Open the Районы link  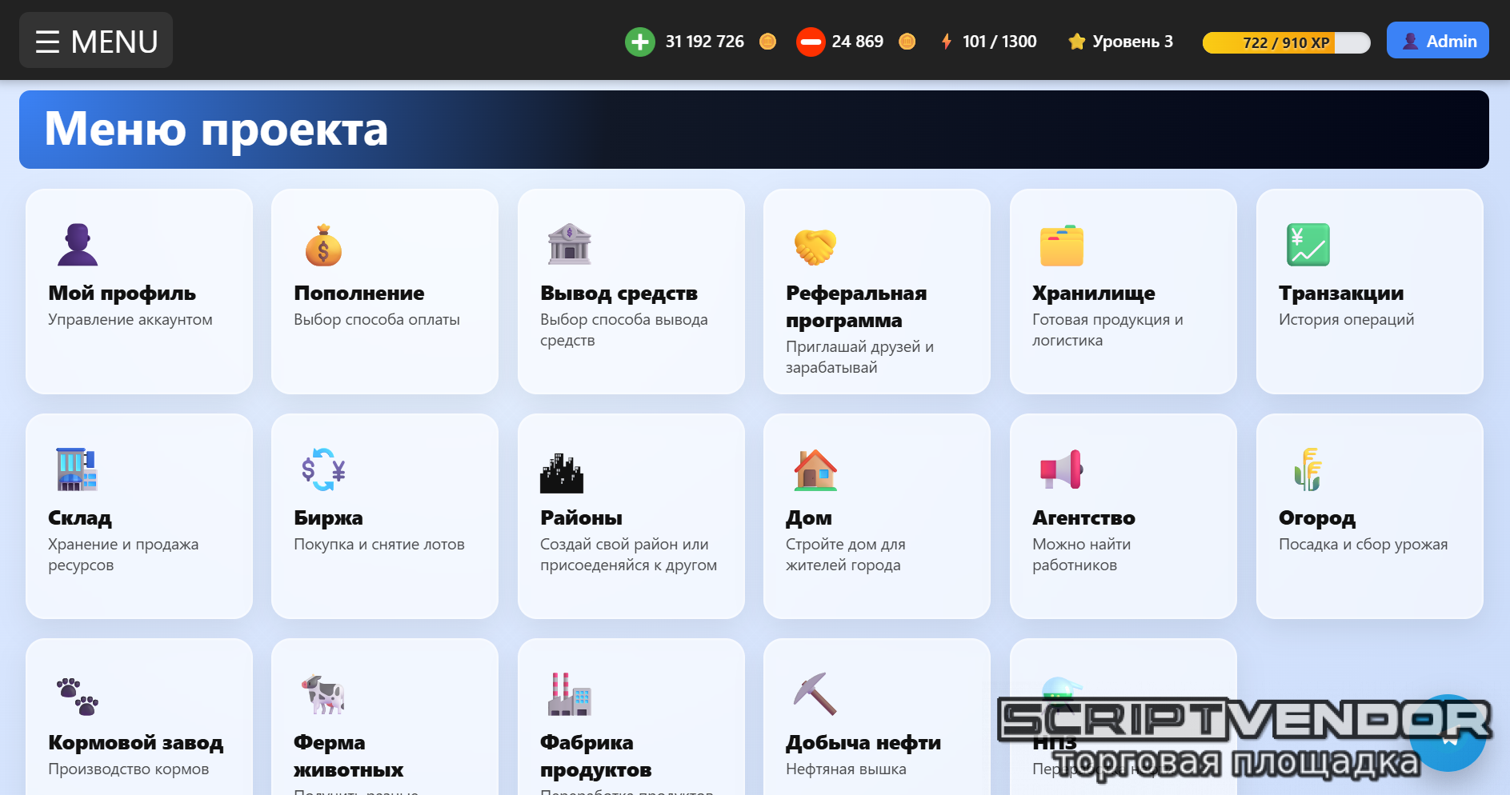pos(581,518)
